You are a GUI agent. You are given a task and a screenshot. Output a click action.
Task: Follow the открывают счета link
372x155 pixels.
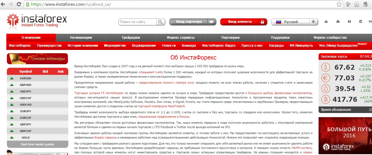click(151, 72)
